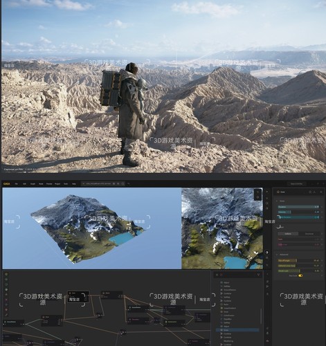
Task: Click the GAEA logo icon
Action: pos(6,184)
